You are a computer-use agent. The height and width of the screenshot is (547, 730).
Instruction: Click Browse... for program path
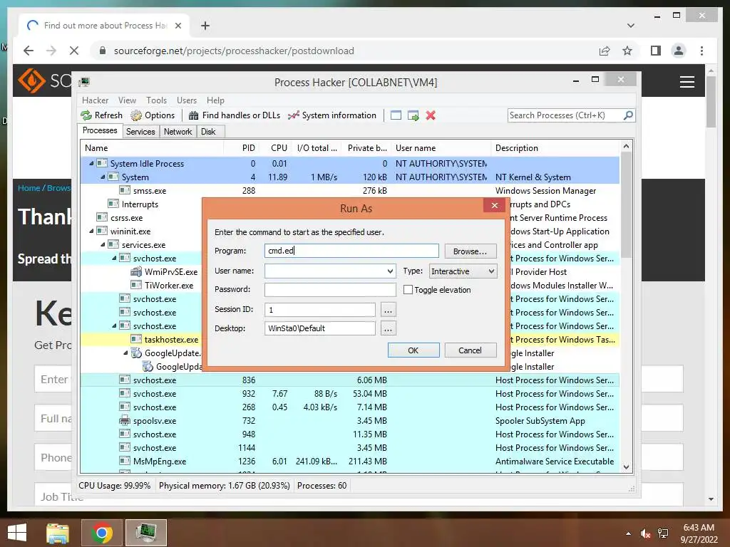471,251
